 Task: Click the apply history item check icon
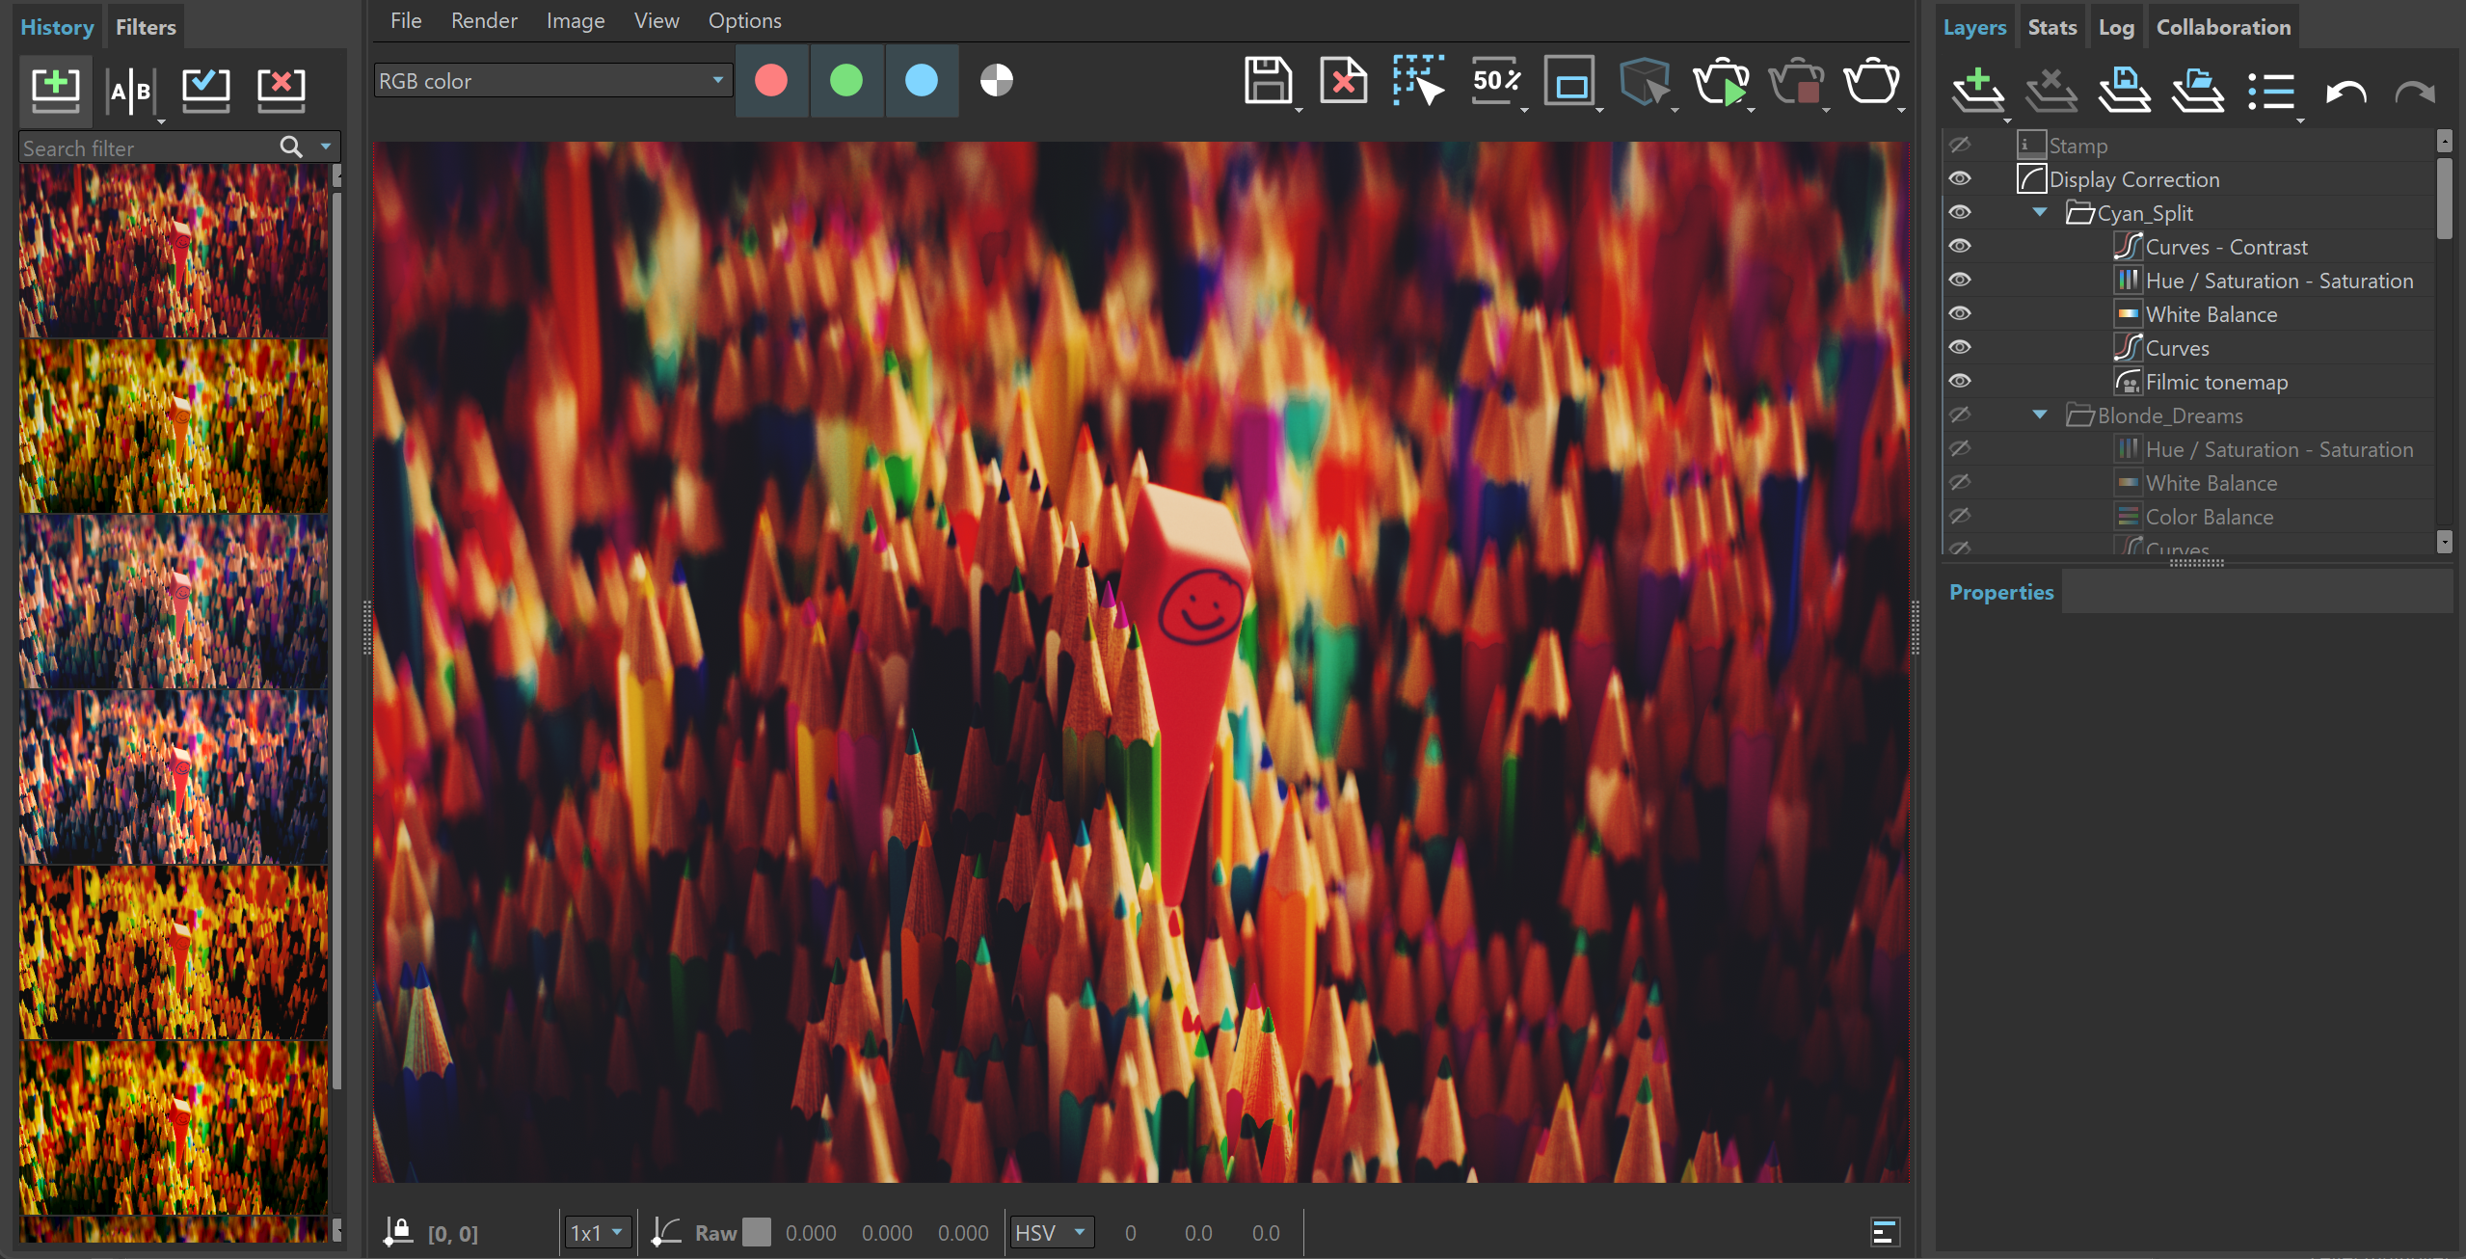pos(205,91)
